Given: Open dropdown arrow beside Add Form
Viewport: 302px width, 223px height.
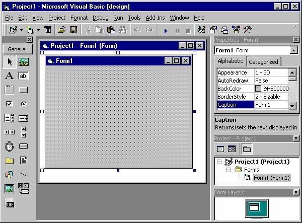Looking at the screenshot, I should (x=38, y=30).
